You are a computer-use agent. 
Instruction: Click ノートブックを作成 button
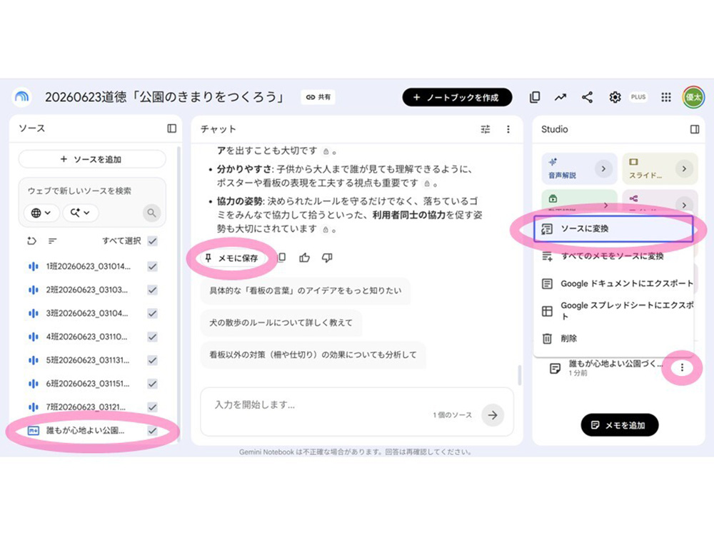(457, 97)
